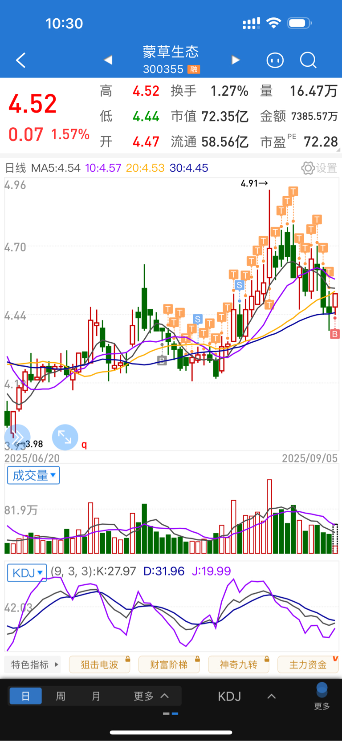
Task: Tap KDJ J:19.99 readout
Action: point(211,571)
